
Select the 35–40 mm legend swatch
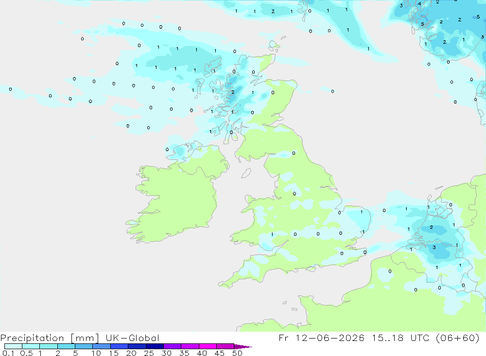coord(190,346)
